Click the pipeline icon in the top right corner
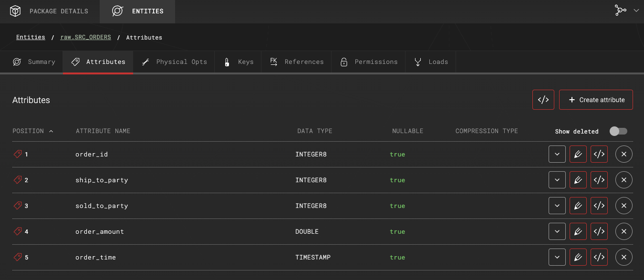644x280 pixels. [621, 10]
